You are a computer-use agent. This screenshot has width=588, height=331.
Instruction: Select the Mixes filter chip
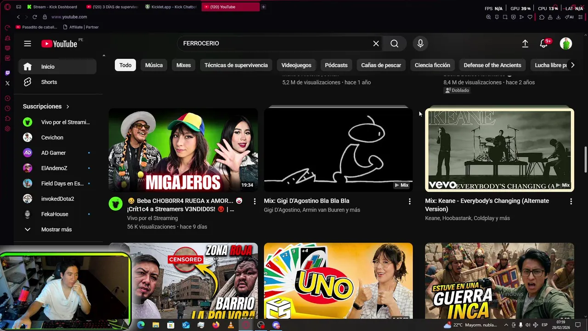183,65
